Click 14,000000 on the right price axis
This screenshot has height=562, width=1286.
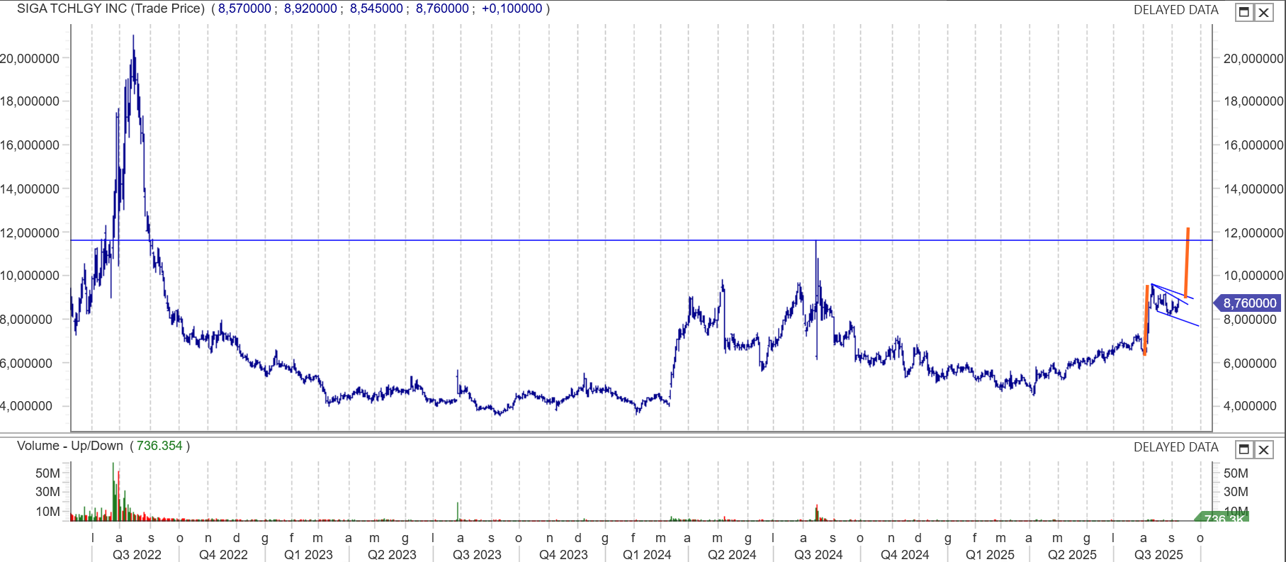point(1253,189)
